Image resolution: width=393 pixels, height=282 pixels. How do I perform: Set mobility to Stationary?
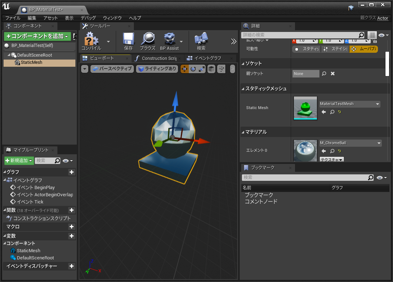point(335,49)
